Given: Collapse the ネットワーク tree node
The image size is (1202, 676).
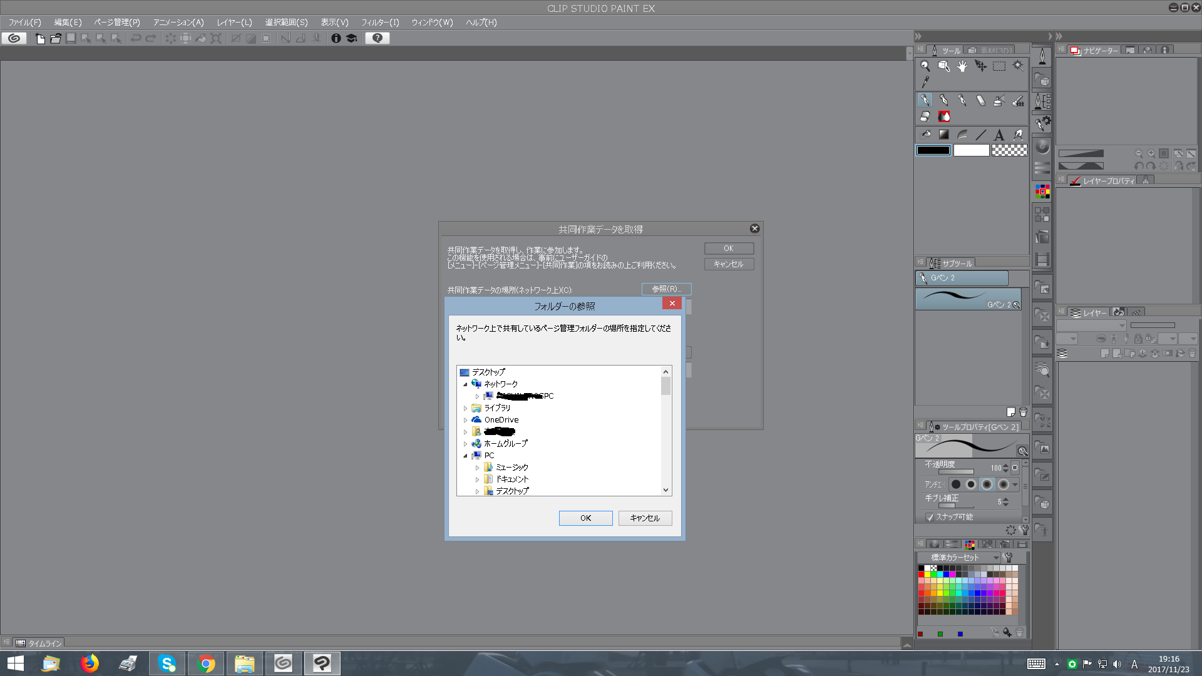Looking at the screenshot, I should click(465, 384).
